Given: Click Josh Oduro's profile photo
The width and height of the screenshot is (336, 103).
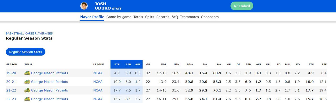Looking at the screenshot, I should 84,6.
